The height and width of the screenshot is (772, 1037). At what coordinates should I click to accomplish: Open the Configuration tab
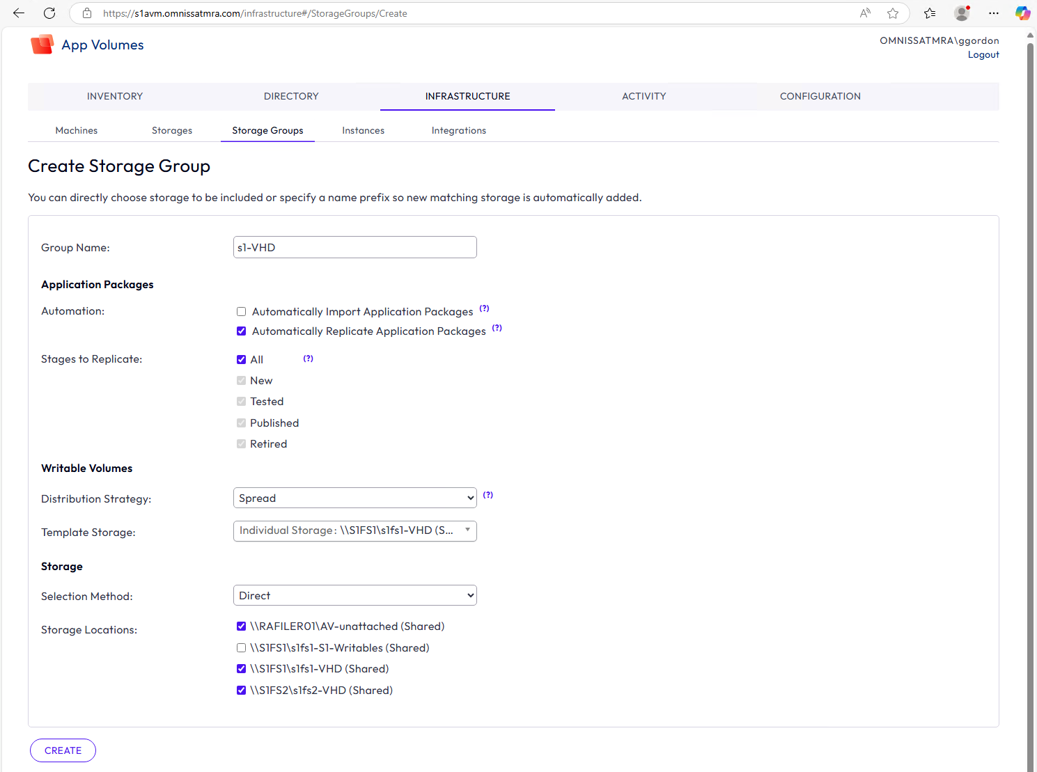(x=820, y=97)
